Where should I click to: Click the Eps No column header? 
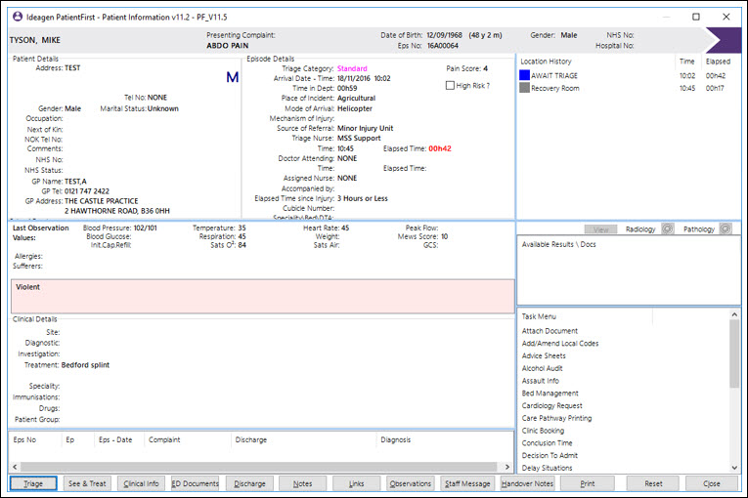click(x=24, y=439)
